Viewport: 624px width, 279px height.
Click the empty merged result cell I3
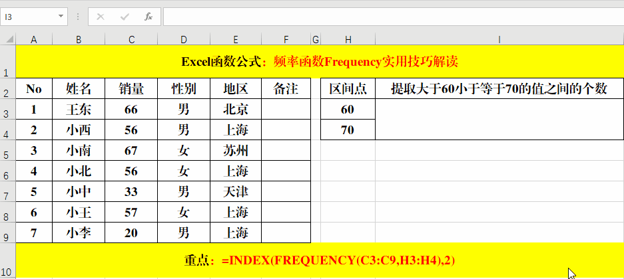(x=499, y=120)
